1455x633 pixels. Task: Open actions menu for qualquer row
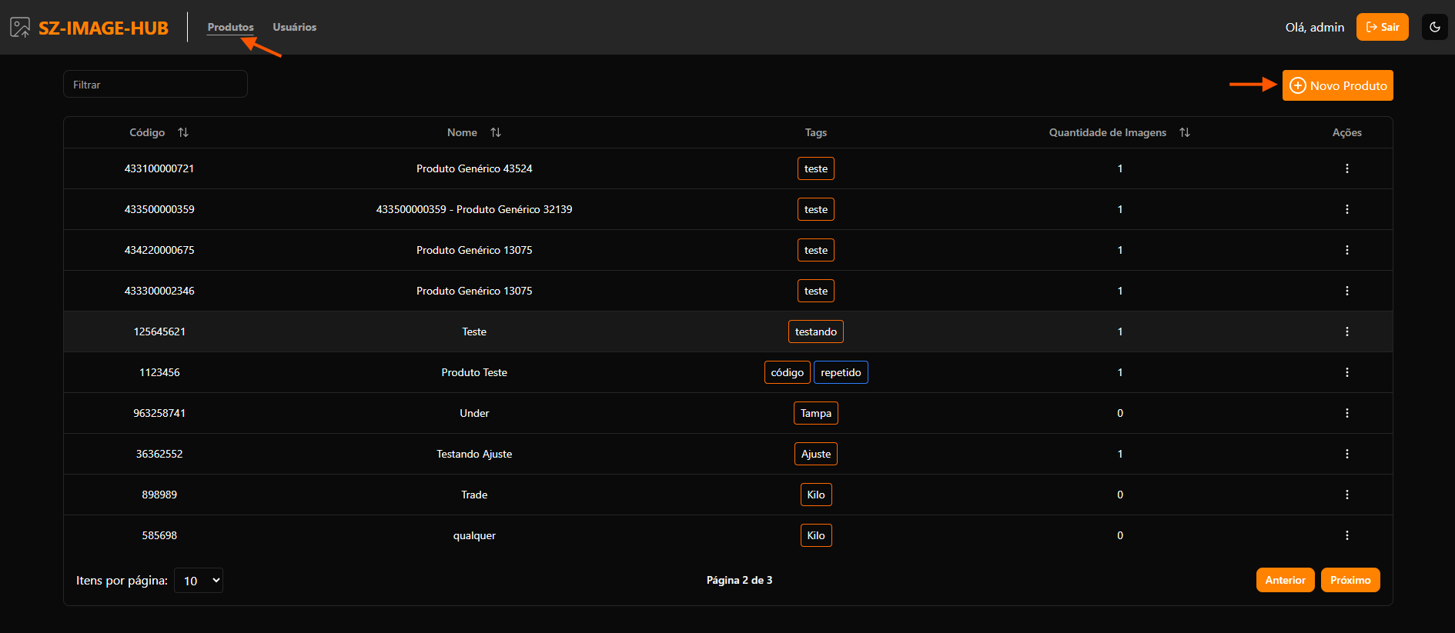point(1346,535)
